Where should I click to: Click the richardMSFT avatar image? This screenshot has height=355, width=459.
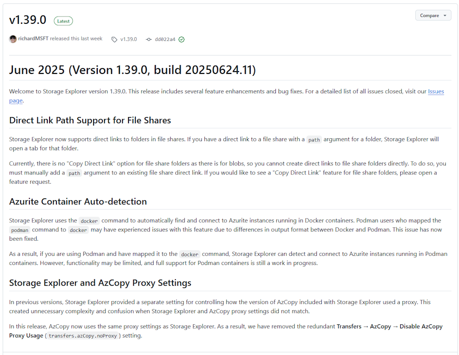pos(13,39)
